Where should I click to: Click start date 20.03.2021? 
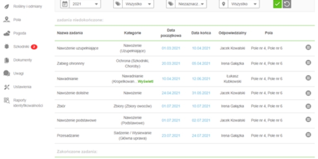click(171, 63)
